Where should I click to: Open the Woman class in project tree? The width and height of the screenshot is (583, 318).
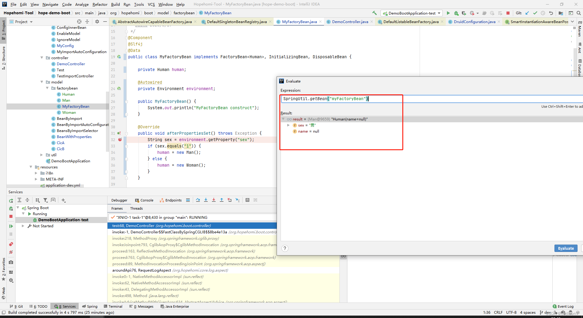pos(69,112)
